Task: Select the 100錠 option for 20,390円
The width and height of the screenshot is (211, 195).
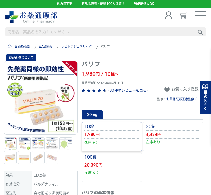Action: pos(112,167)
